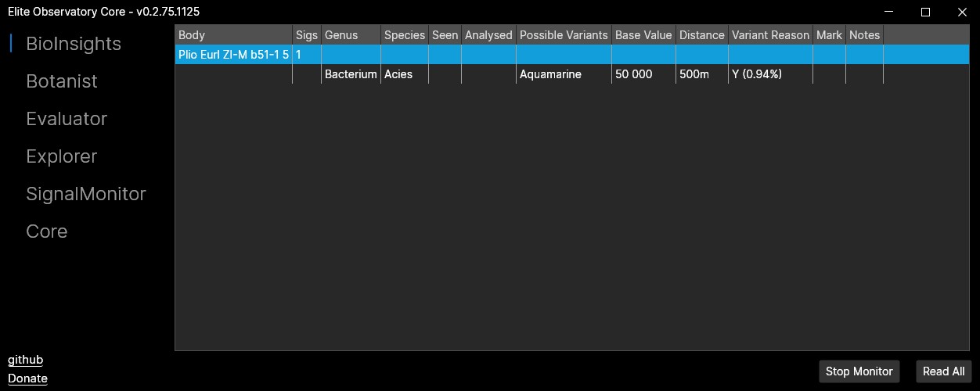Viewport: 980px width, 391px height.
Task: Click the Base Value column header
Action: [x=643, y=34]
